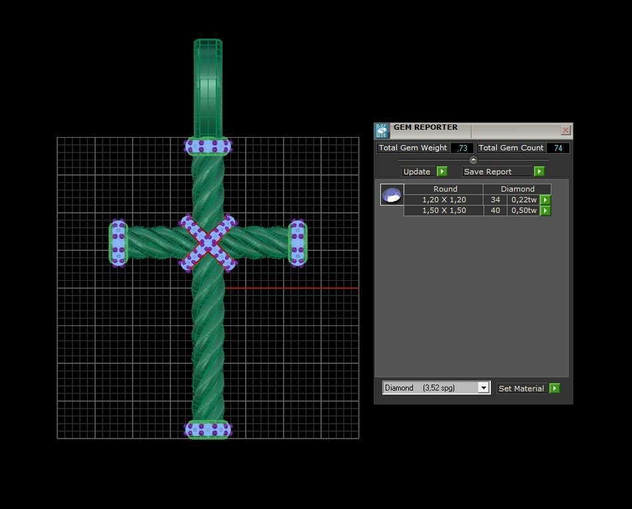Click the green arrow beside Set Material
The height and width of the screenshot is (509, 632).
pos(555,388)
